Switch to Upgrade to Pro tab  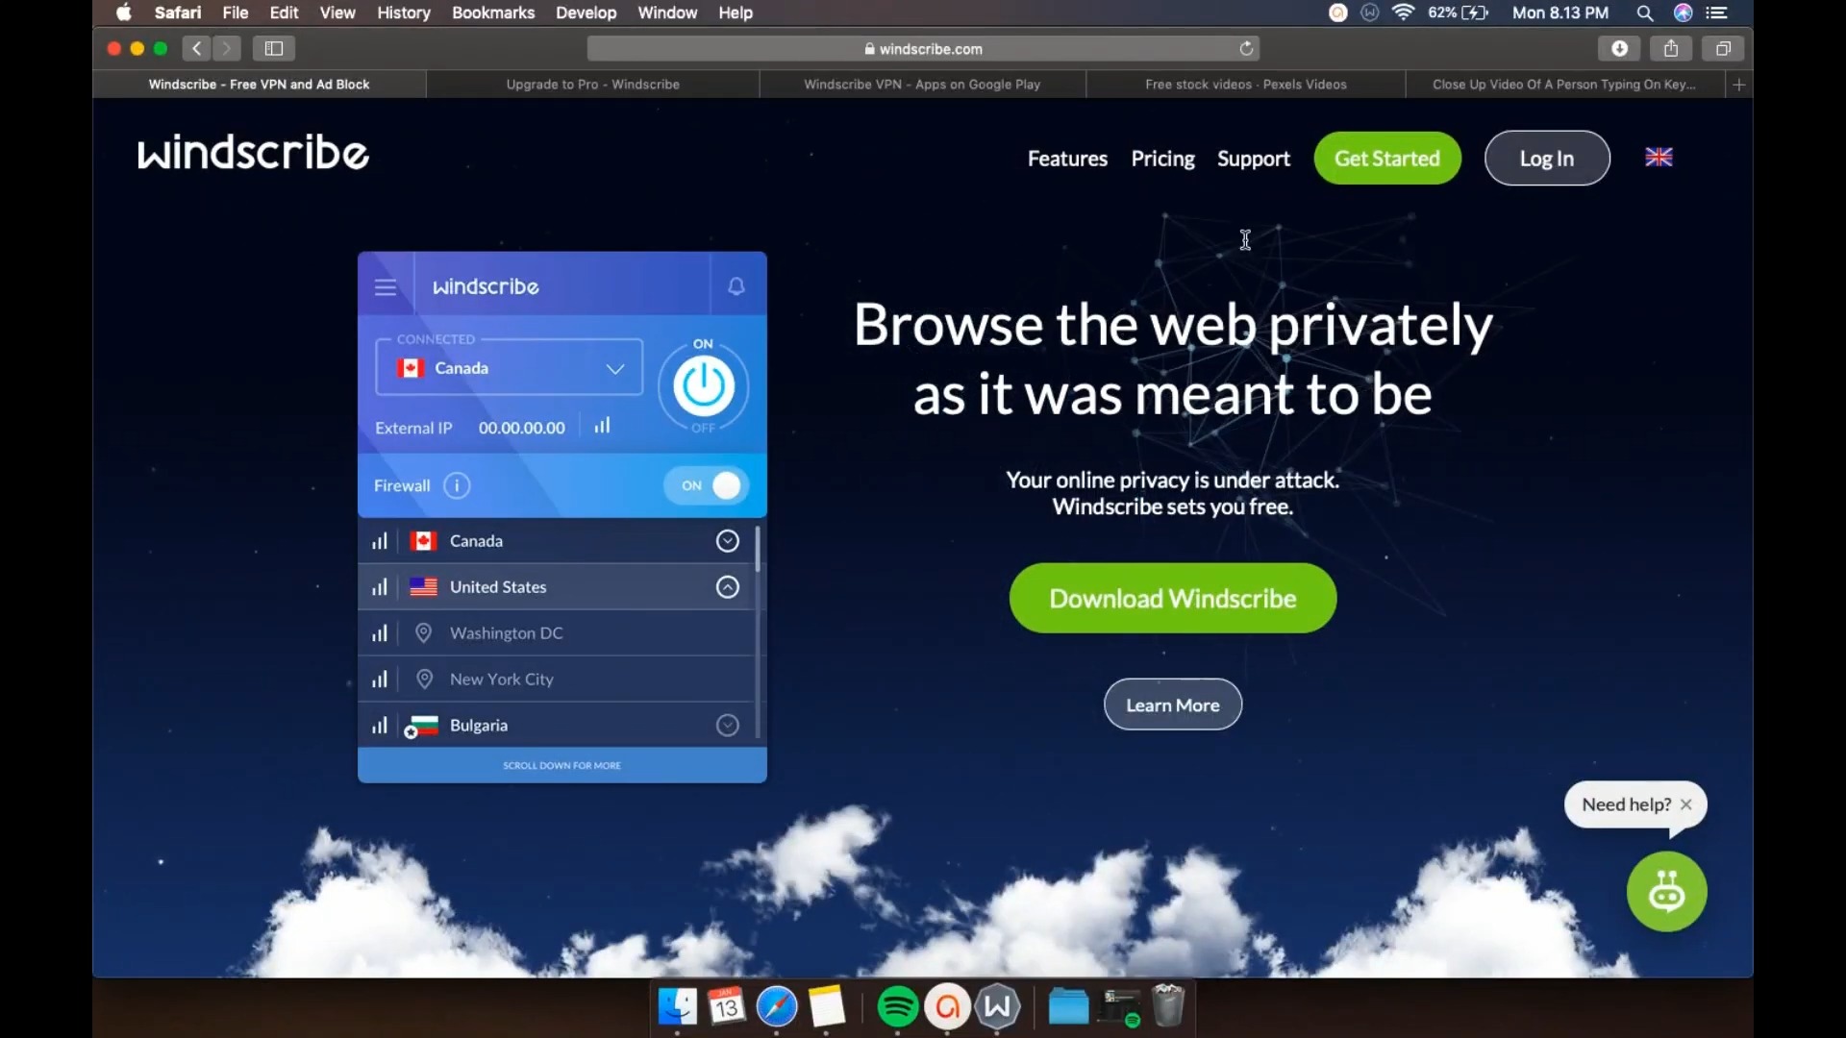(592, 85)
